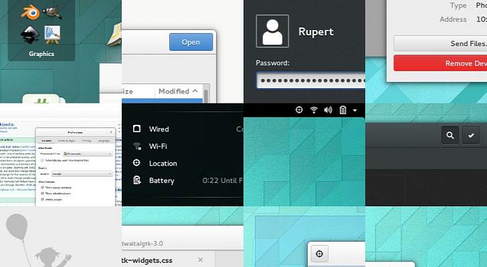This screenshot has height=267, width=487.
Task: Select Wi-Fi in the system menu
Action: [x=158, y=146]
